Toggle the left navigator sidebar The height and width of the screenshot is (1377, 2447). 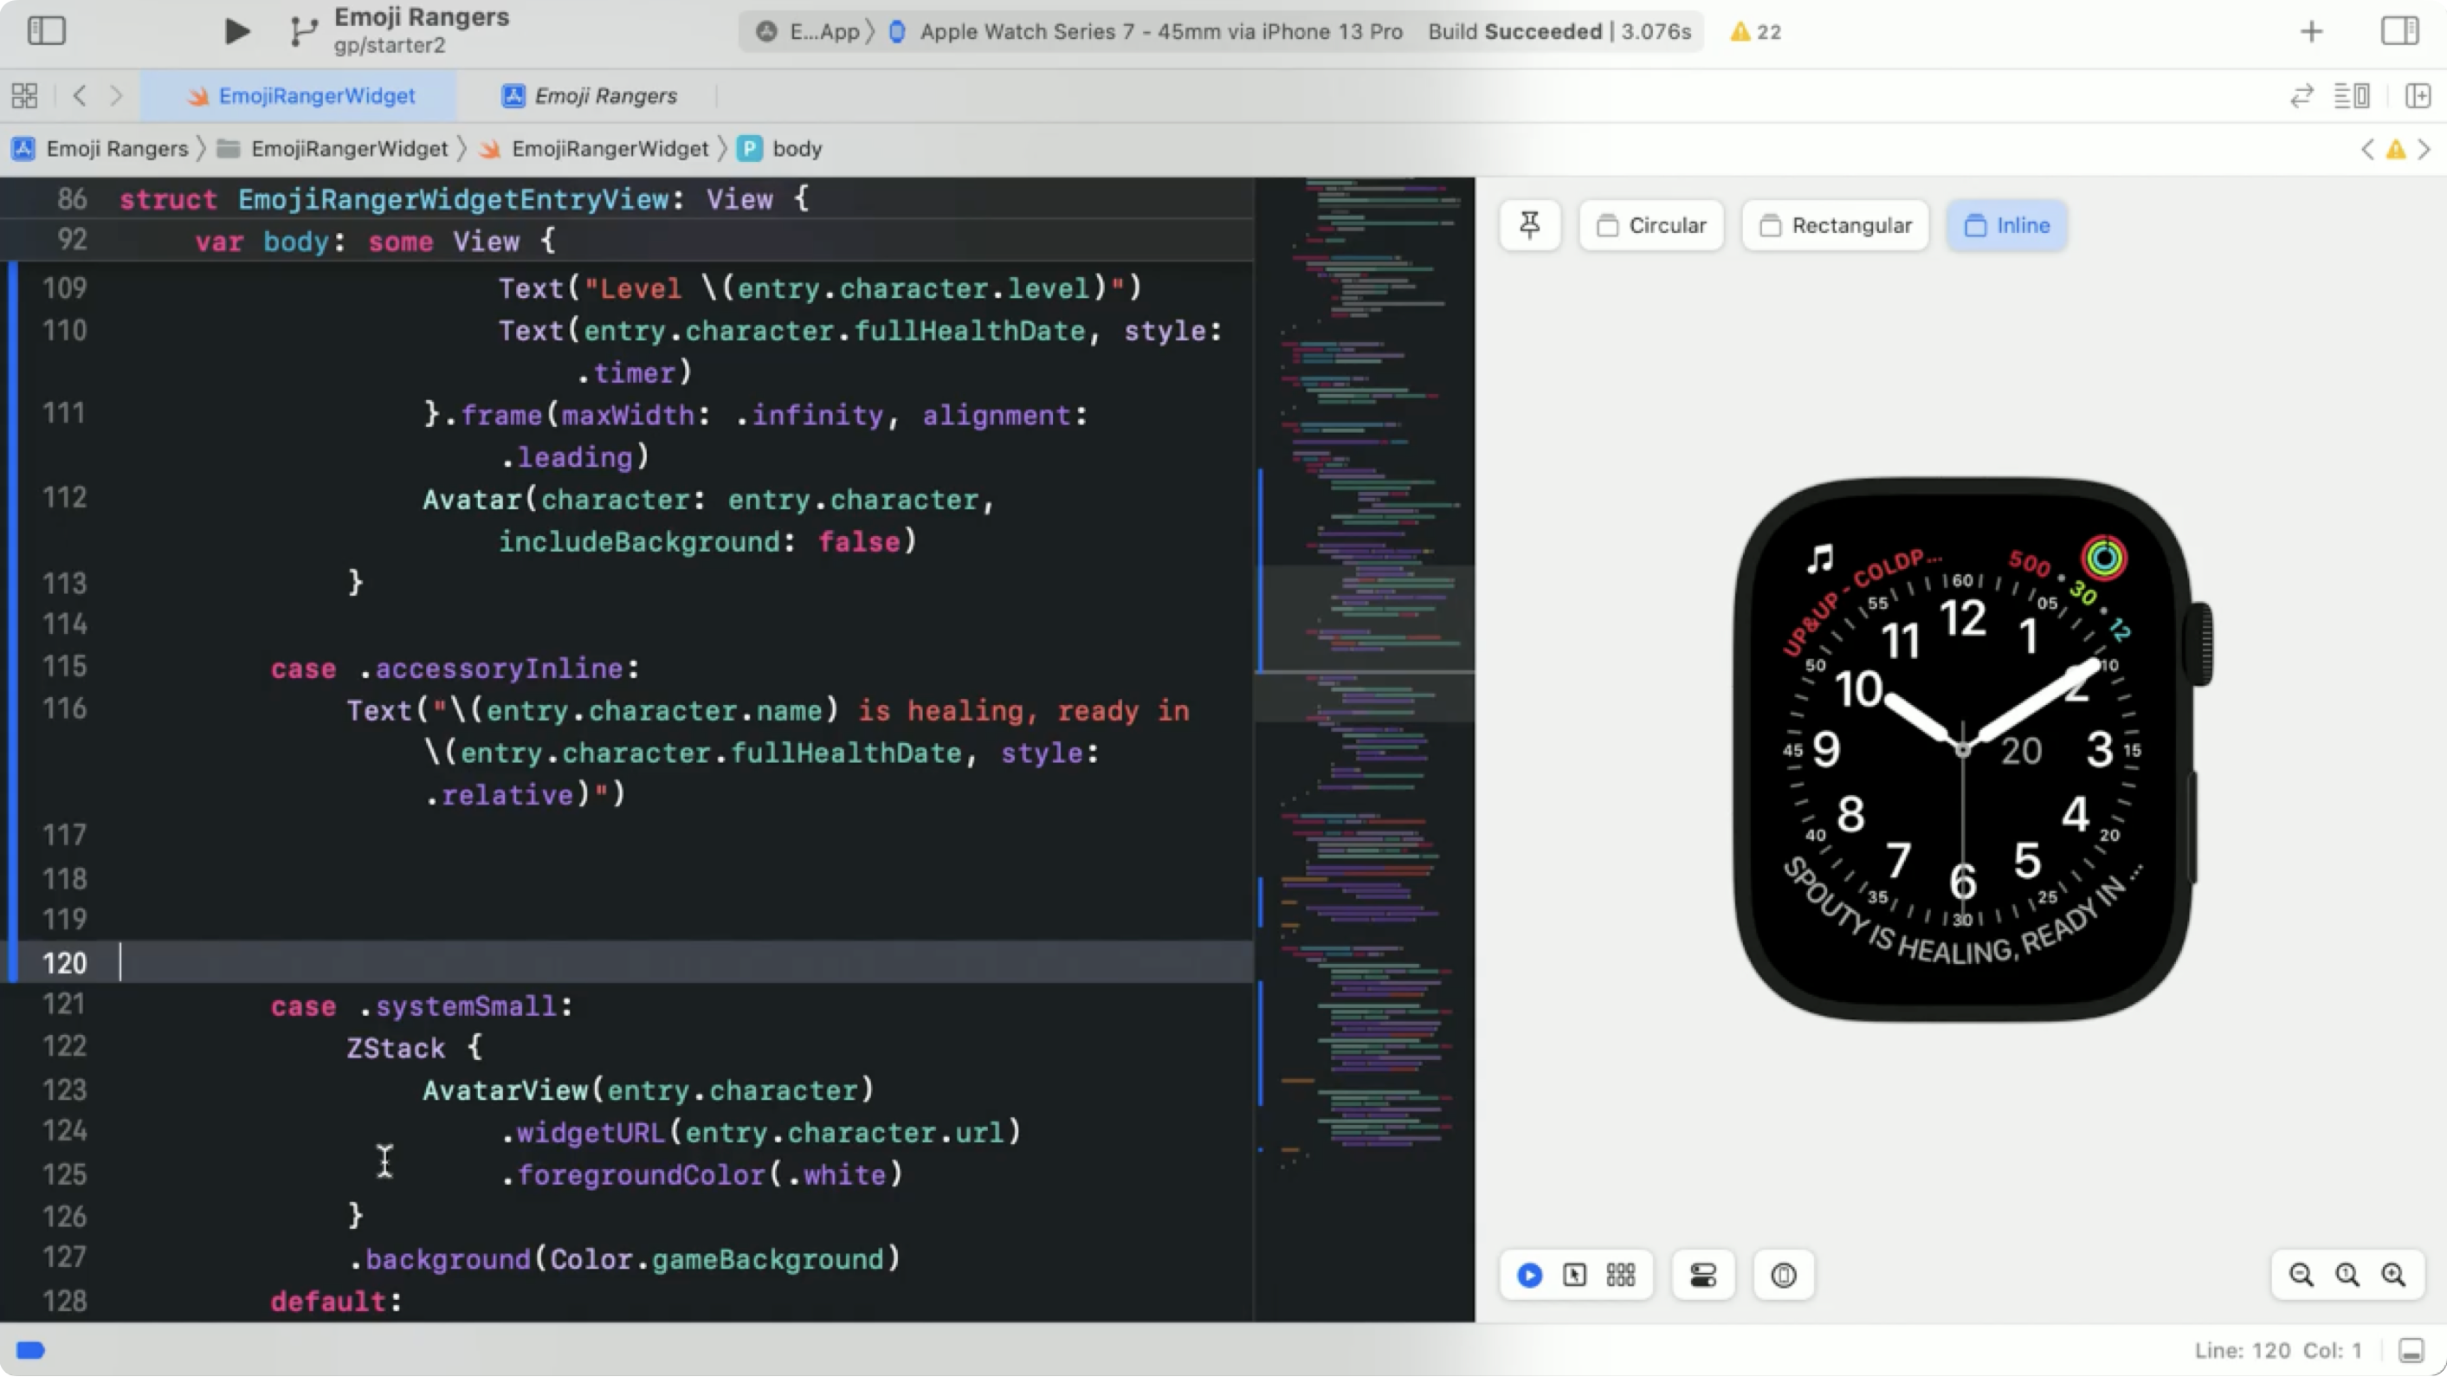[46, 31]
